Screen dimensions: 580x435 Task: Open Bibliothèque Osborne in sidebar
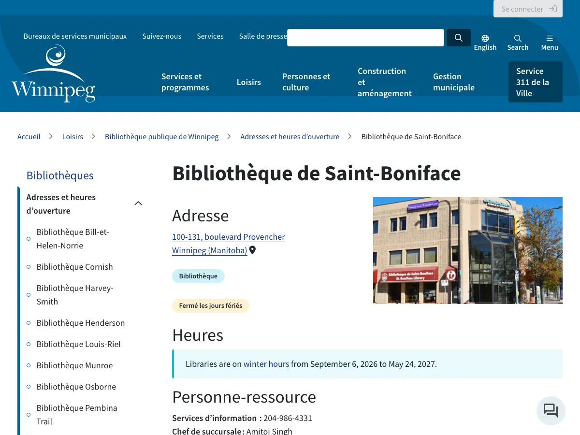(x=76, y=387)
